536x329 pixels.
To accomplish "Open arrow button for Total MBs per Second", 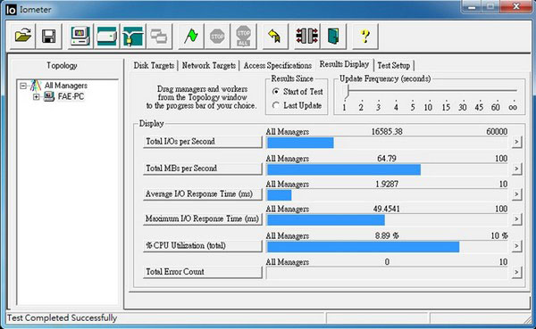I will 516,169.
